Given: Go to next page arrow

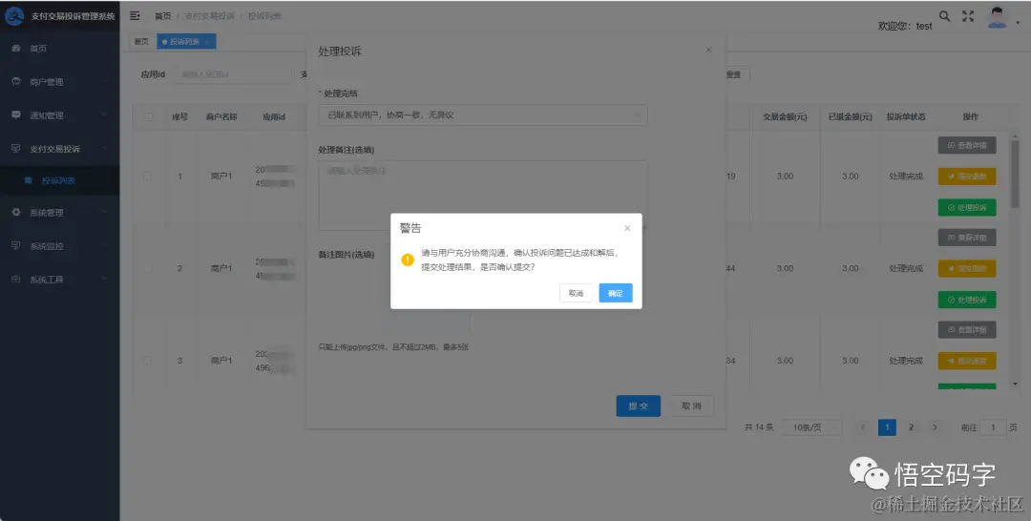Looking at the screenshot, I should click(x=935, y=427).
